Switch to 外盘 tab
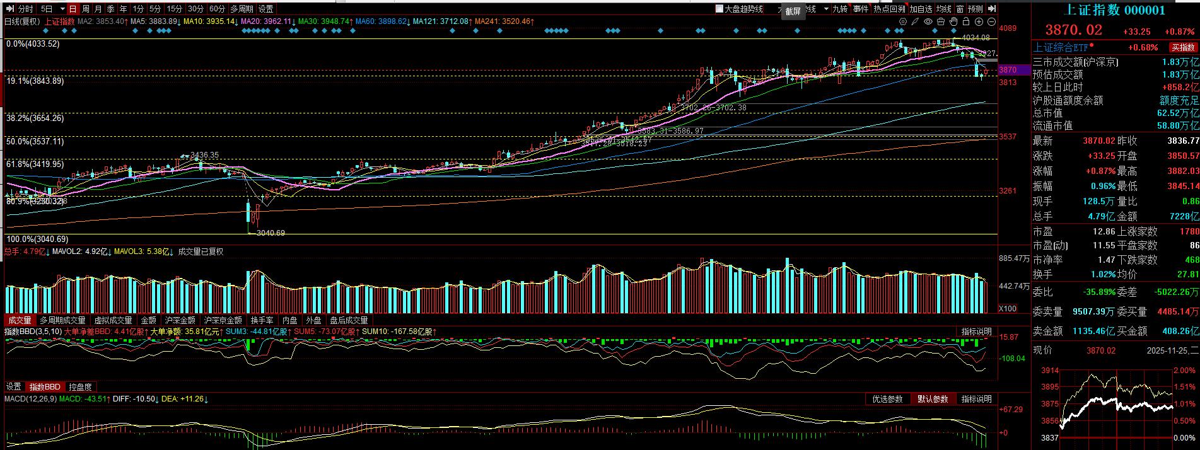This screenshot has height=450, width=1200. (x=313, y=320)
